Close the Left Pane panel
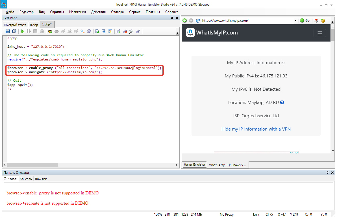 click(177, 18)
